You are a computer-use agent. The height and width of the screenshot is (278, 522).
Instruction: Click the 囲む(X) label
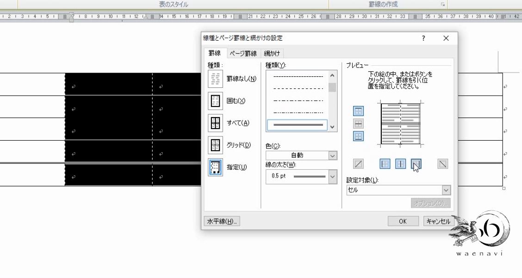[x=236, y=101]
